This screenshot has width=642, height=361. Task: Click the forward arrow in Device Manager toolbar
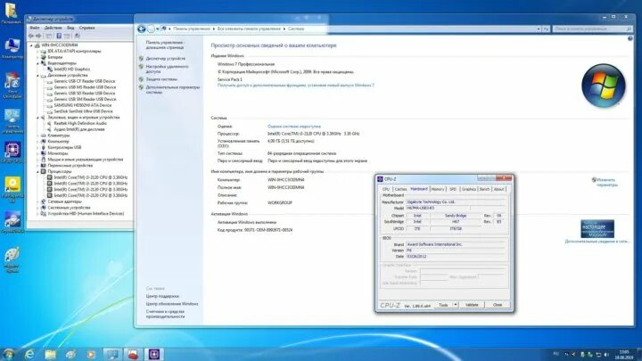coord(38,36)
